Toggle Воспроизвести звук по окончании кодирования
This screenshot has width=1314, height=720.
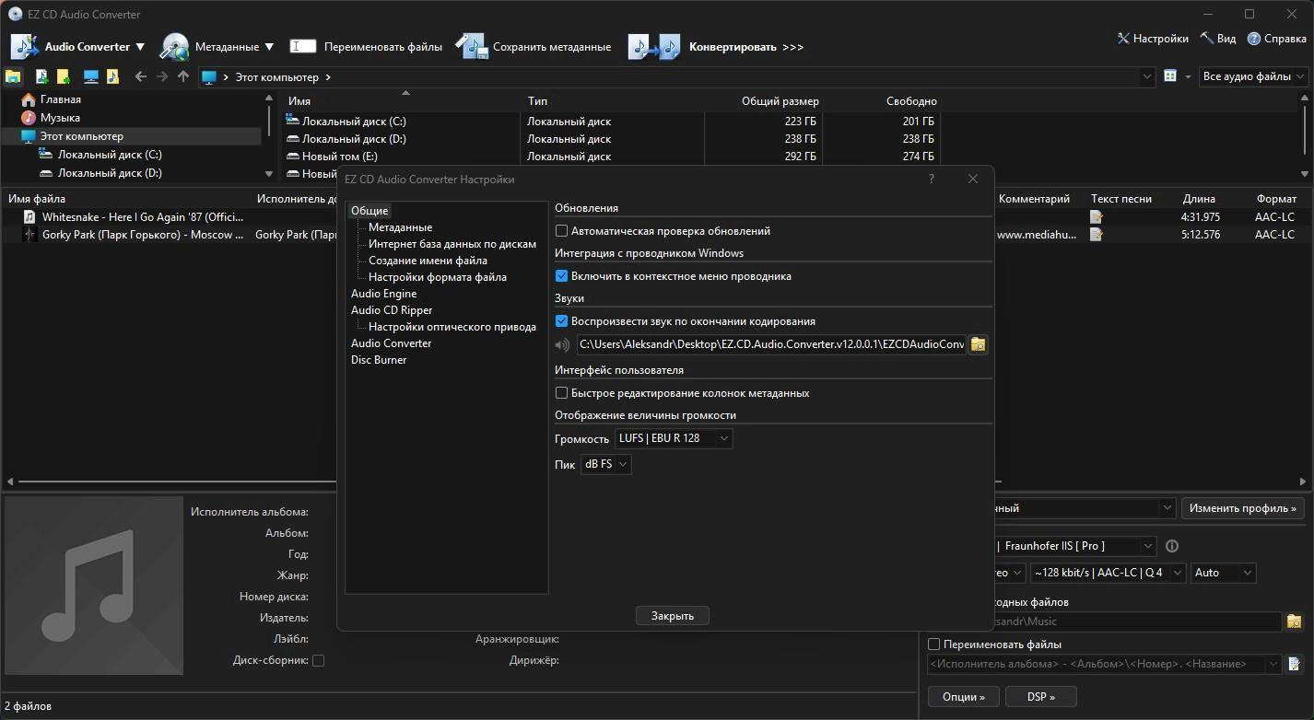tap(561, 321)
